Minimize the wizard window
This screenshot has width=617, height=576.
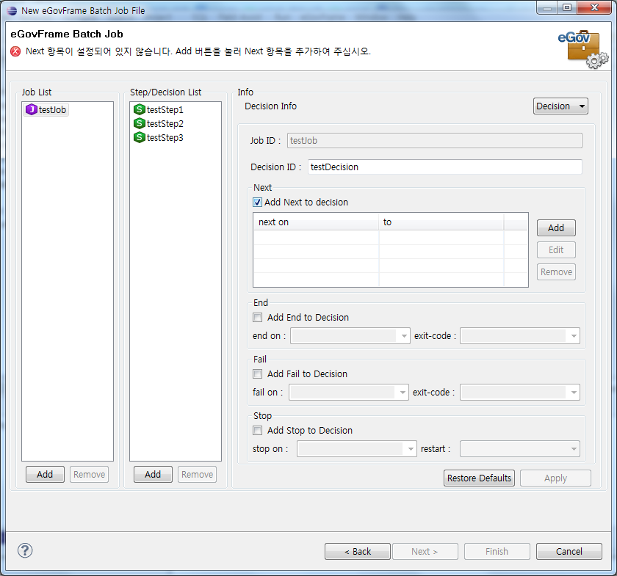547,7
